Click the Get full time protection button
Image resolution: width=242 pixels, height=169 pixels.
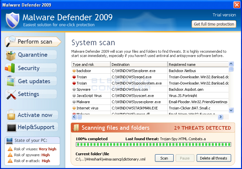[x=214, y=24]
